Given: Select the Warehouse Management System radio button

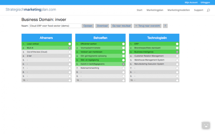Looking at the screenshot, I should click(177, 60).
